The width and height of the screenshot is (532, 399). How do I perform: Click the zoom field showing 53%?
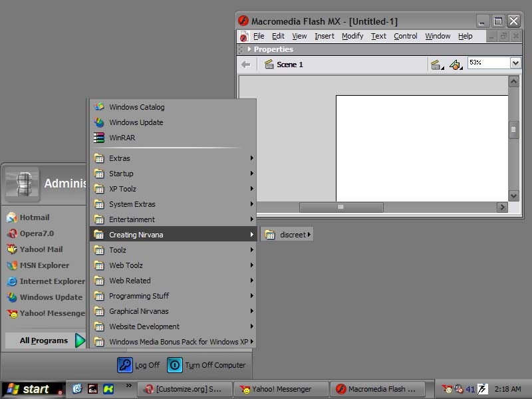pos(489,63)
